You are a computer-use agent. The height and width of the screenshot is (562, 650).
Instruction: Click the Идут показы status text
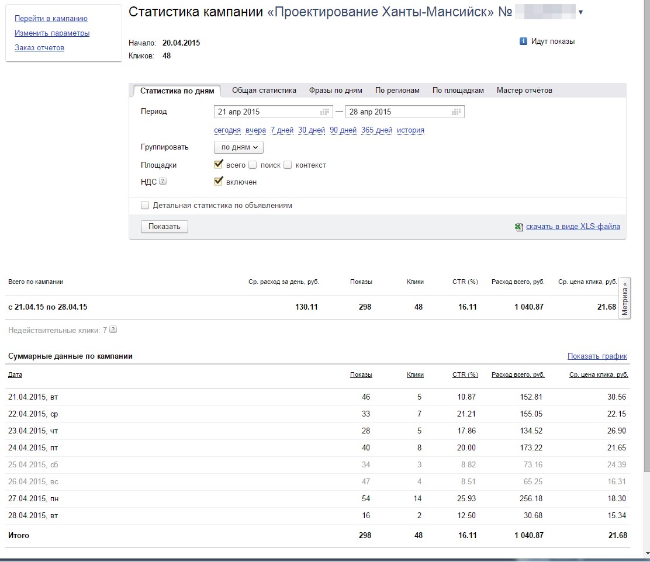552,41
